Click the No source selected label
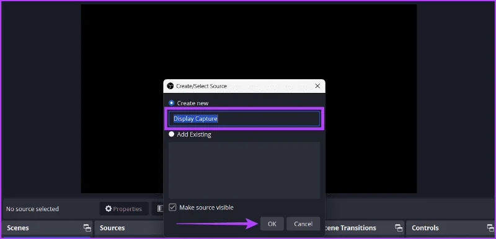Screen dimensions: 496x239 tap(33, 209)
